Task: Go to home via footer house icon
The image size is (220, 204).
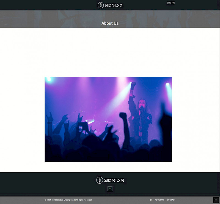Action: point(151,200)
